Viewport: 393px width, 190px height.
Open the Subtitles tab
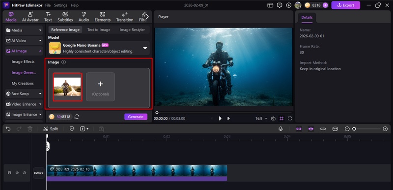coord(65,17)
